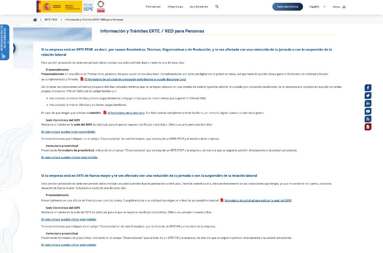Open the Autónomos menu item
The height and width of the screenshot is (253, 383).
[199, 7]
